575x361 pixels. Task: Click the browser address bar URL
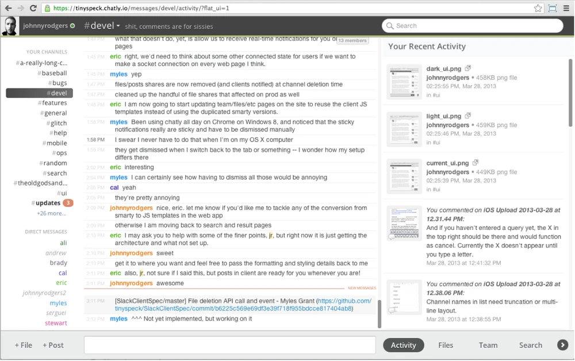pyautogui.click(x=141, y=8)
